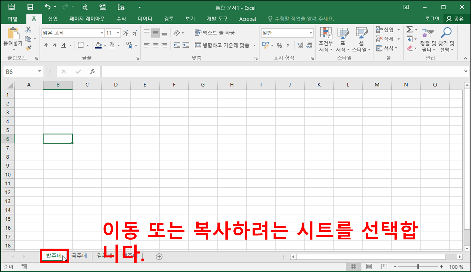Click the Select All corner triangle
This screenshot has height=277, width=471.
coord(10,85)
